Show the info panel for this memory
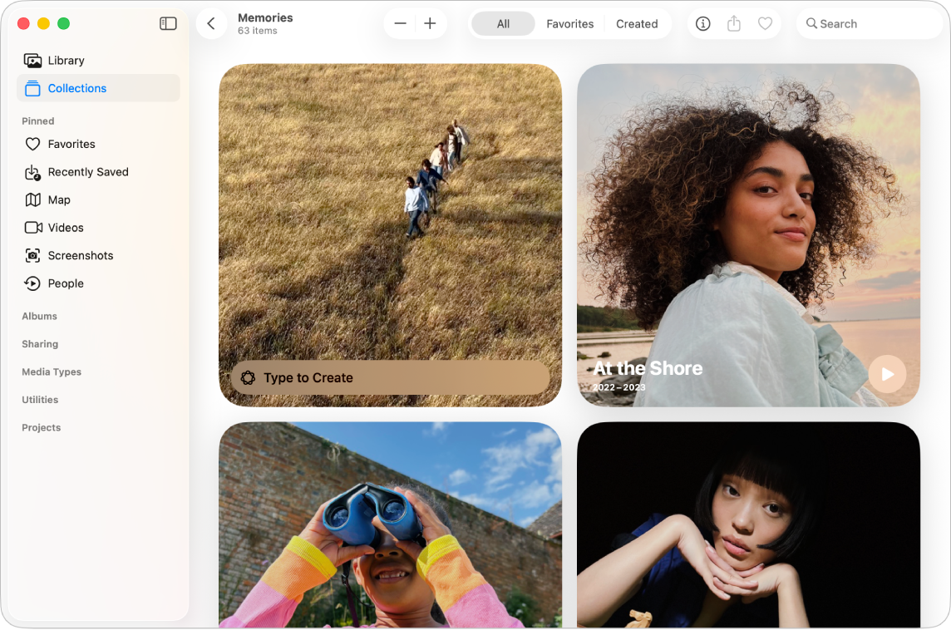The height and width of the screenshot is (630, 951). (x=702, y=23)
